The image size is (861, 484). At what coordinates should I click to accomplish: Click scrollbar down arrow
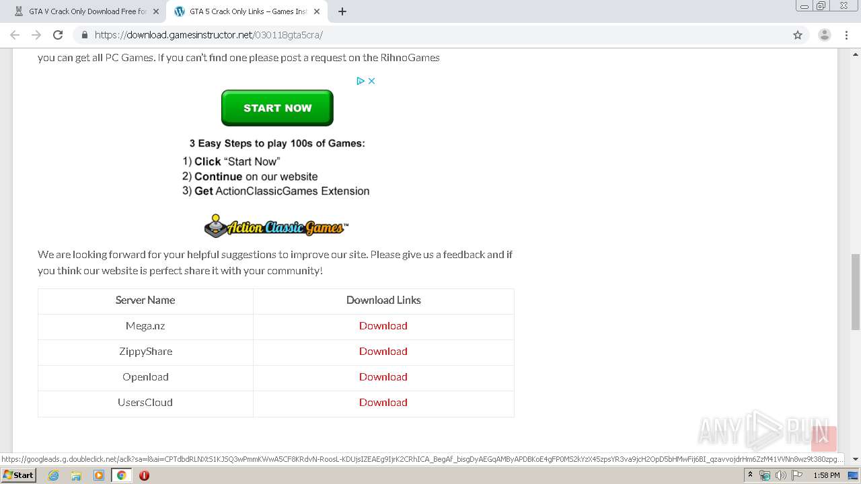(x=855, y=459)
